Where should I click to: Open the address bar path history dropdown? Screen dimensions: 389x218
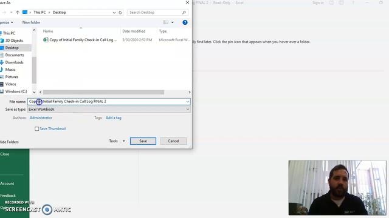(114, 12)
